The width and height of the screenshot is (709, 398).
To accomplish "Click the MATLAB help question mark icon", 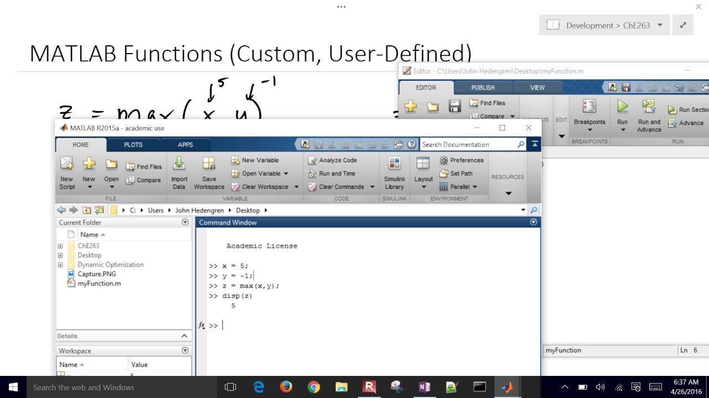I will [x=412, y=144].
